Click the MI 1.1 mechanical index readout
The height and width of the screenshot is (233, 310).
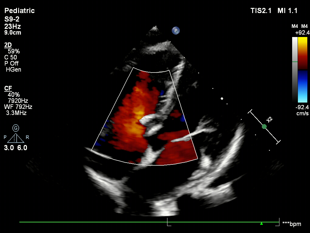click(x=288, y=11)
